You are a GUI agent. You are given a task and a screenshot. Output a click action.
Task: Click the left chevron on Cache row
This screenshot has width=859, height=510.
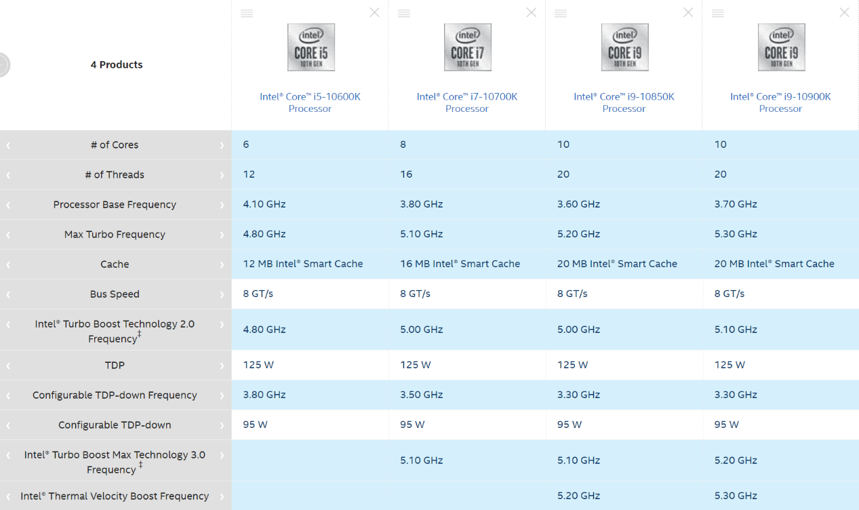8,264
